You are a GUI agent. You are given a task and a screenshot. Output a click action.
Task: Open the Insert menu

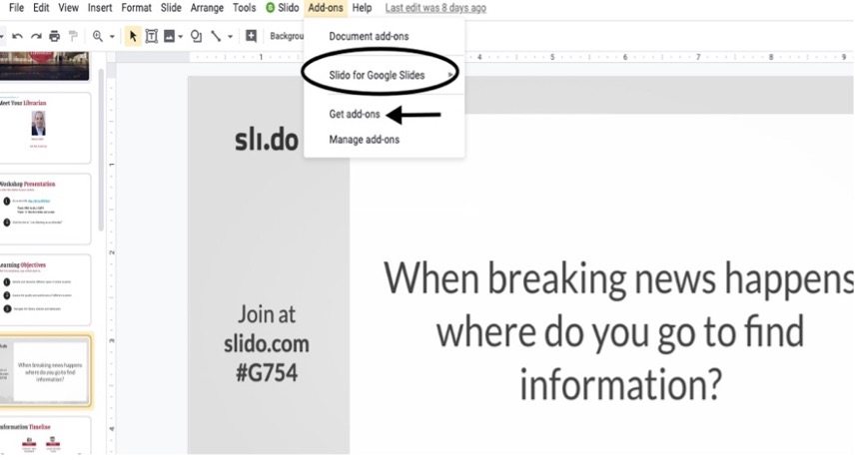(100, 8)
